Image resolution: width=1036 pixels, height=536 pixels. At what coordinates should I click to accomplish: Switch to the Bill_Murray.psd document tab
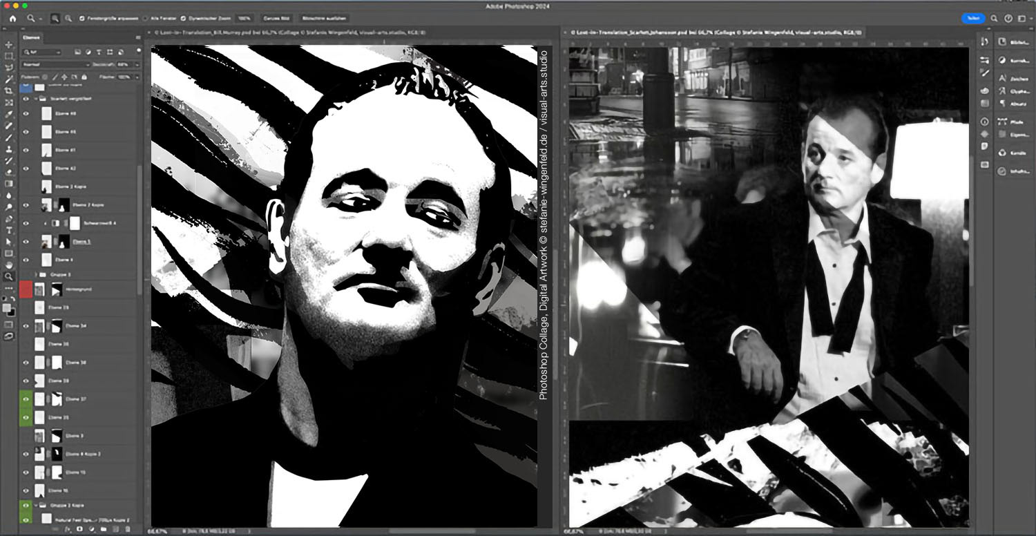coord(289,32)
